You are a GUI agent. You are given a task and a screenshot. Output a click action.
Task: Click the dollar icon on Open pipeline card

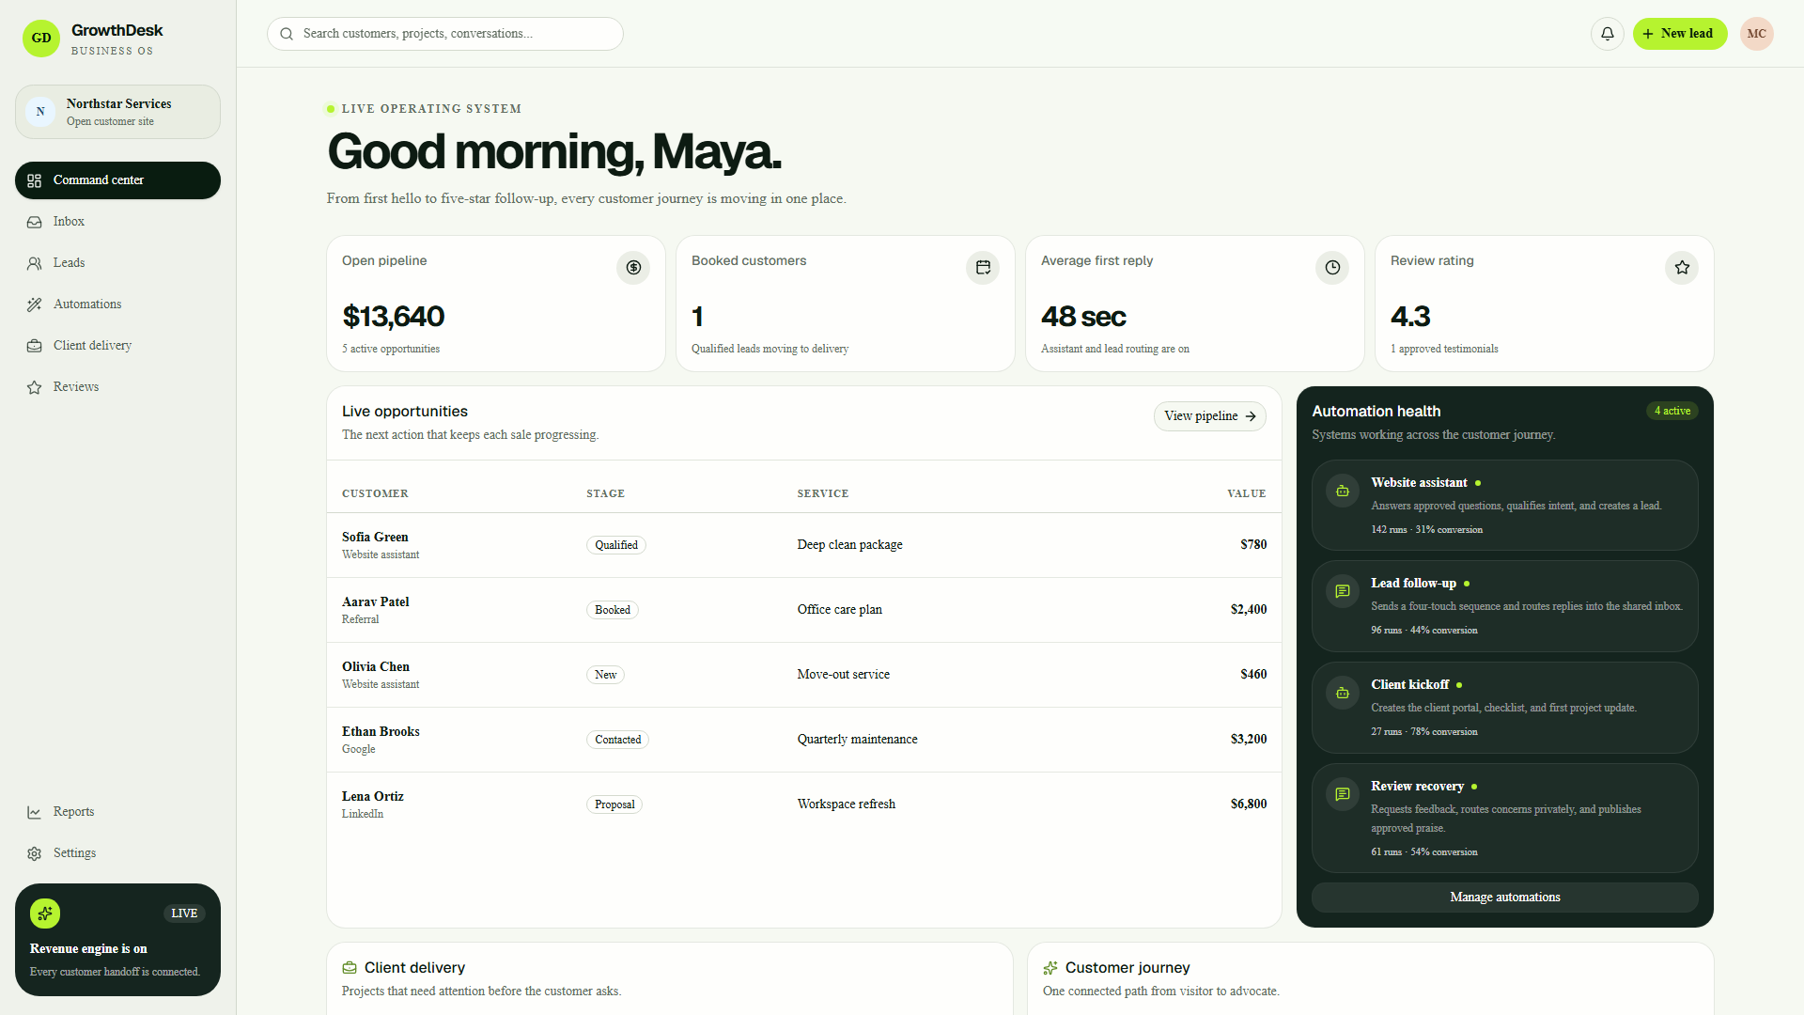click(633, 268)
